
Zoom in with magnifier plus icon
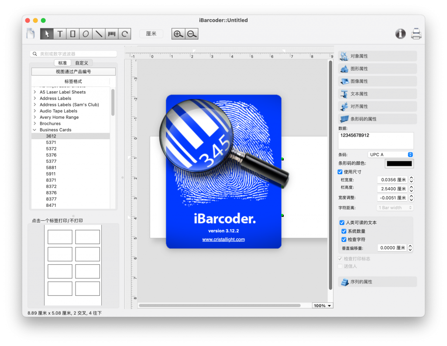[x=178, y=34]
